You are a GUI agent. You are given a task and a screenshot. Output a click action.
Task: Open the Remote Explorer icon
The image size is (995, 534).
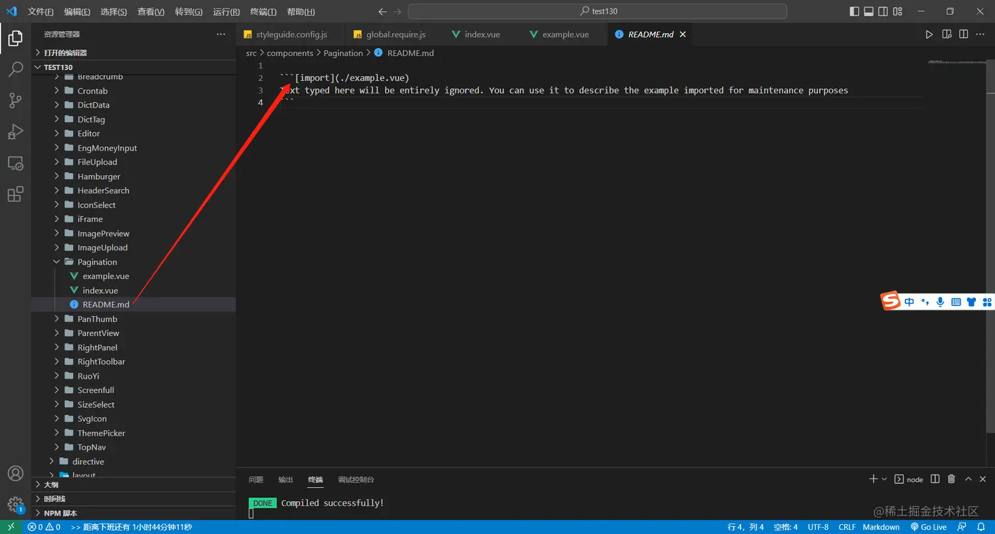click(15, 163)
